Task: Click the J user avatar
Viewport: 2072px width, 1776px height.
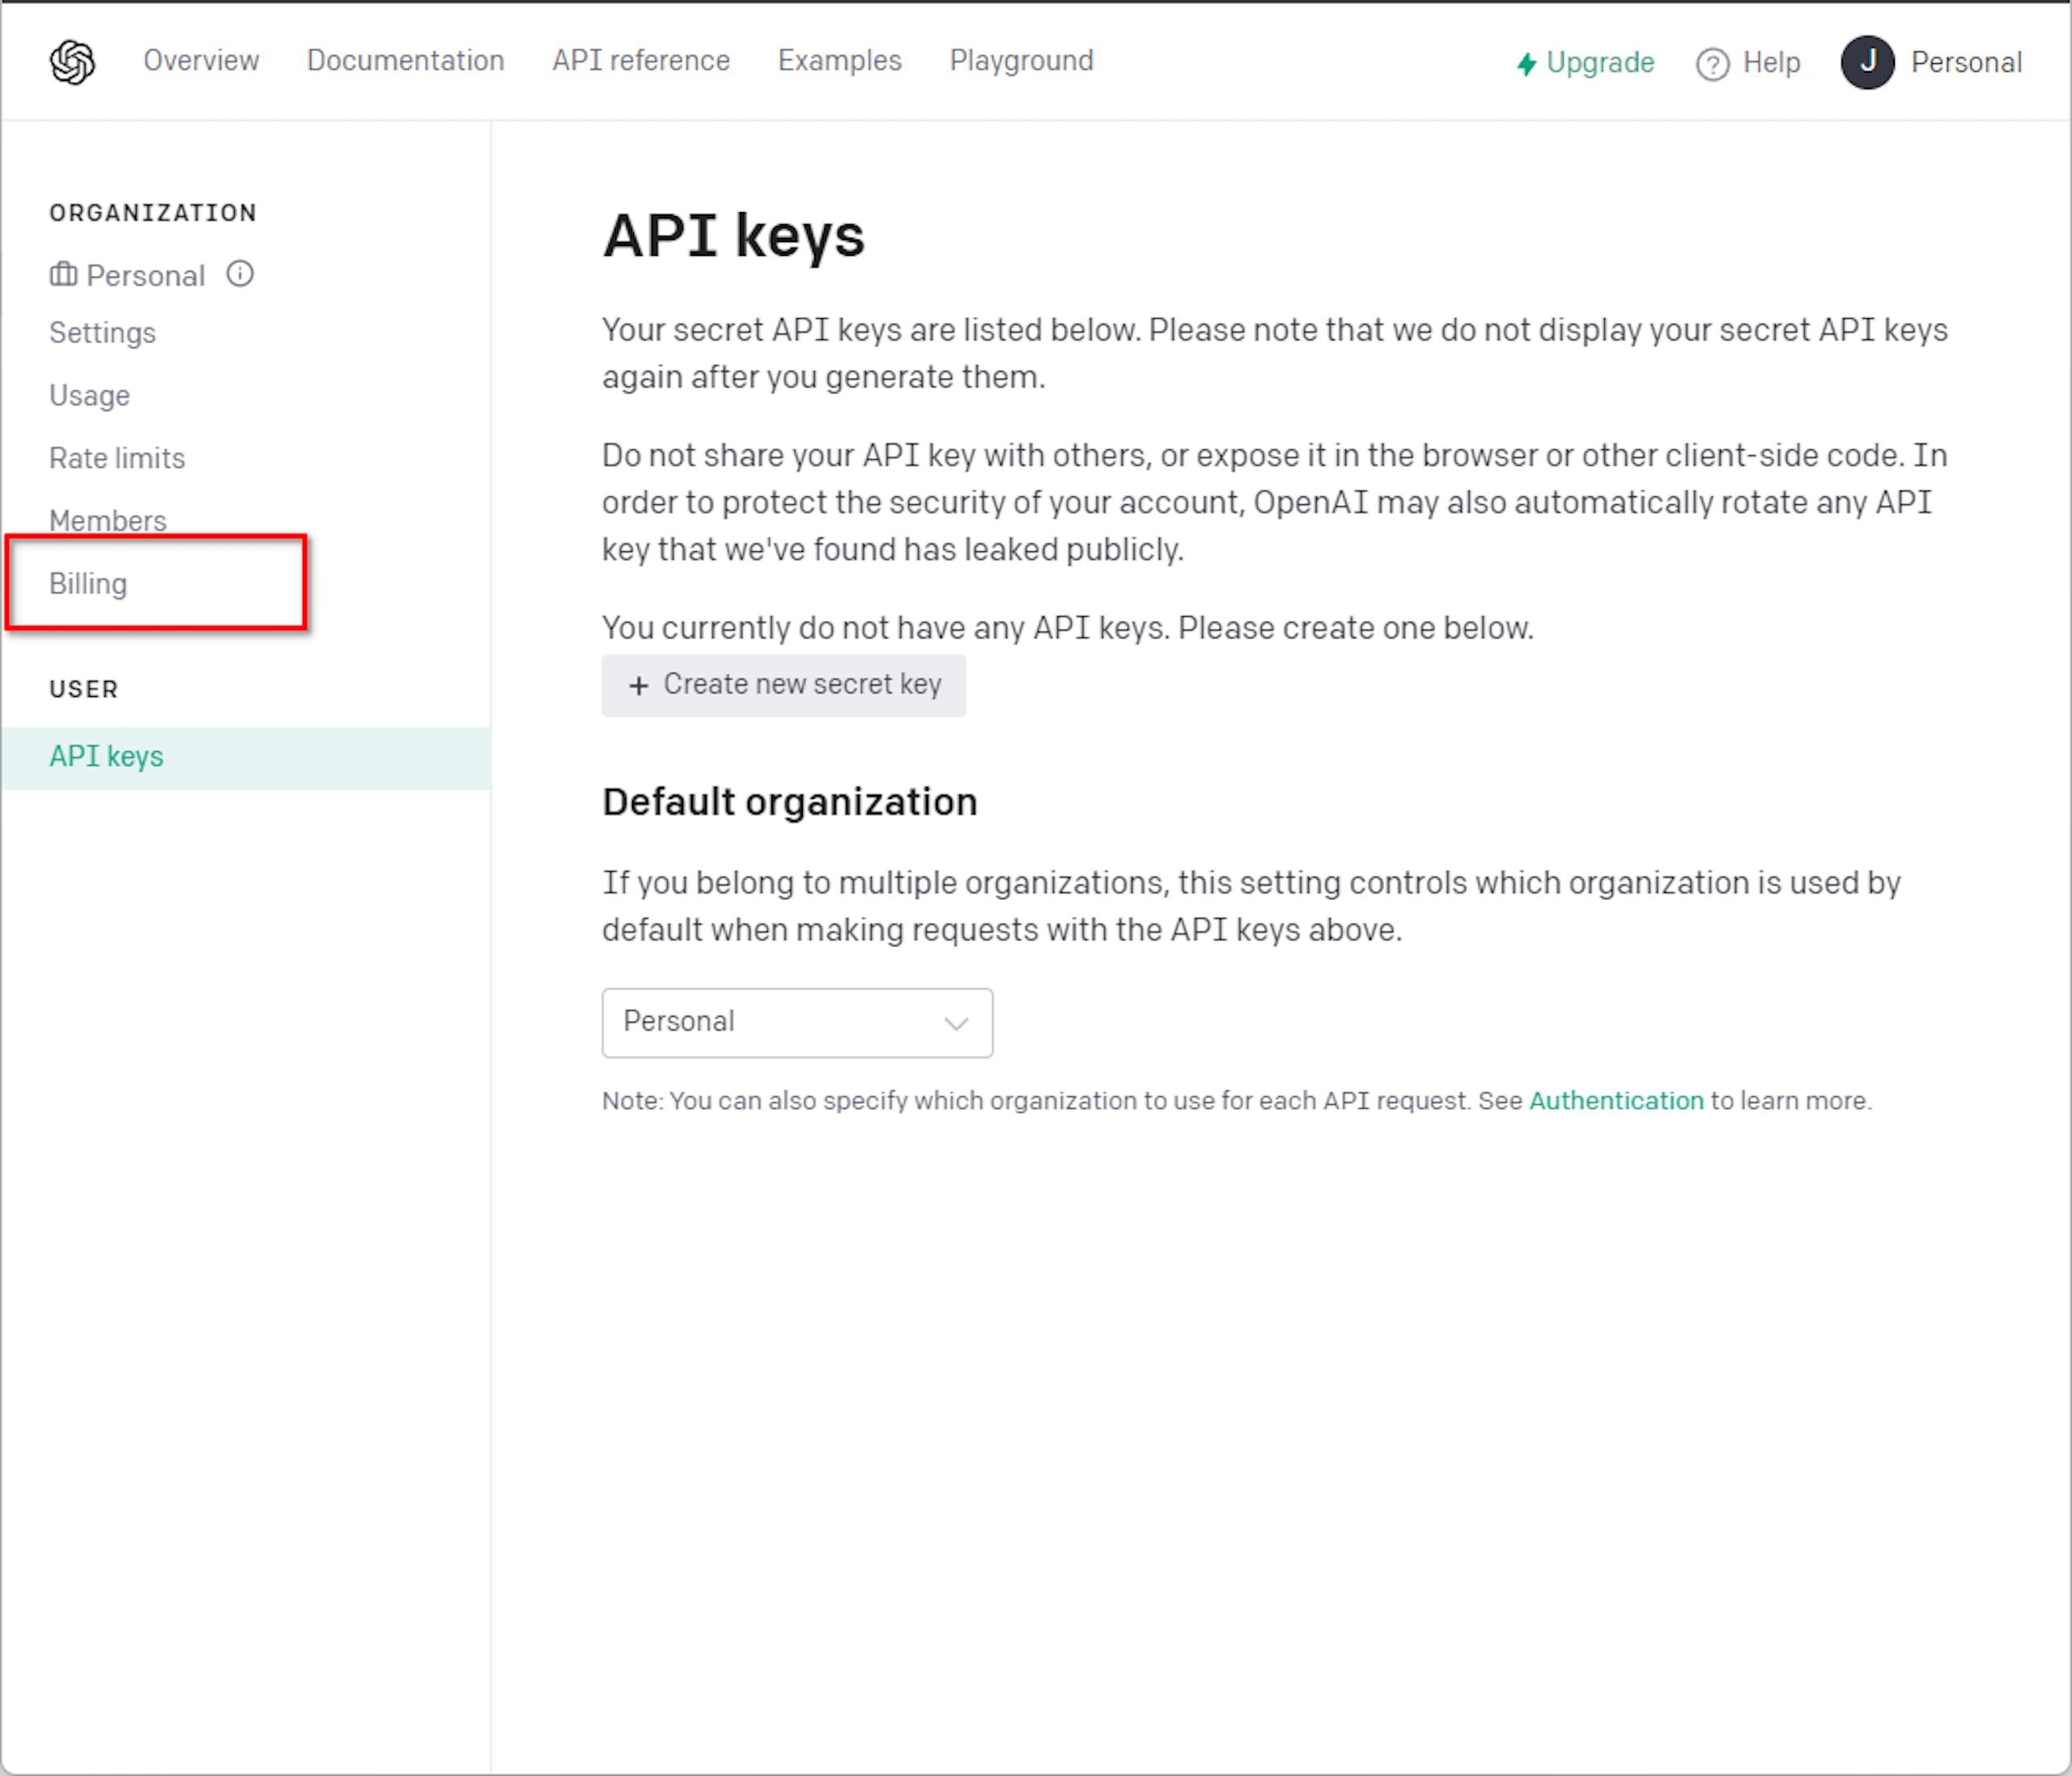Action: pos(1867,62)
